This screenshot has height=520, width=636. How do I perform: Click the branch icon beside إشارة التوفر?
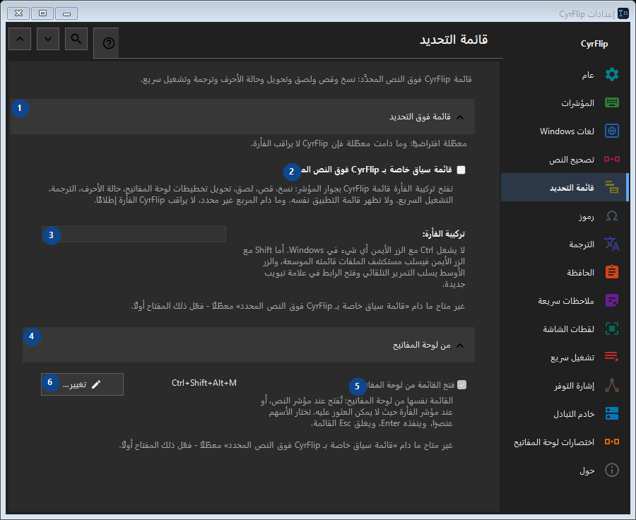tap(612, 385)
